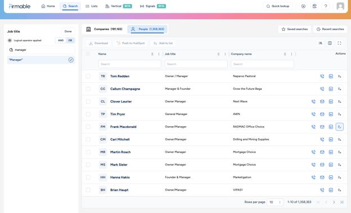Viewport: 351px width, 213px height.
Task: Show Hanna Hakio's email icon
Action: tap(322, 177)
